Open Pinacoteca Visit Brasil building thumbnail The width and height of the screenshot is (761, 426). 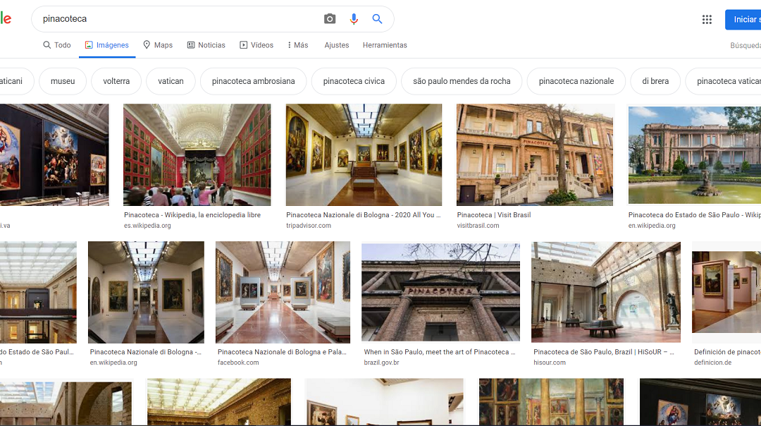(x=535, y=155)
